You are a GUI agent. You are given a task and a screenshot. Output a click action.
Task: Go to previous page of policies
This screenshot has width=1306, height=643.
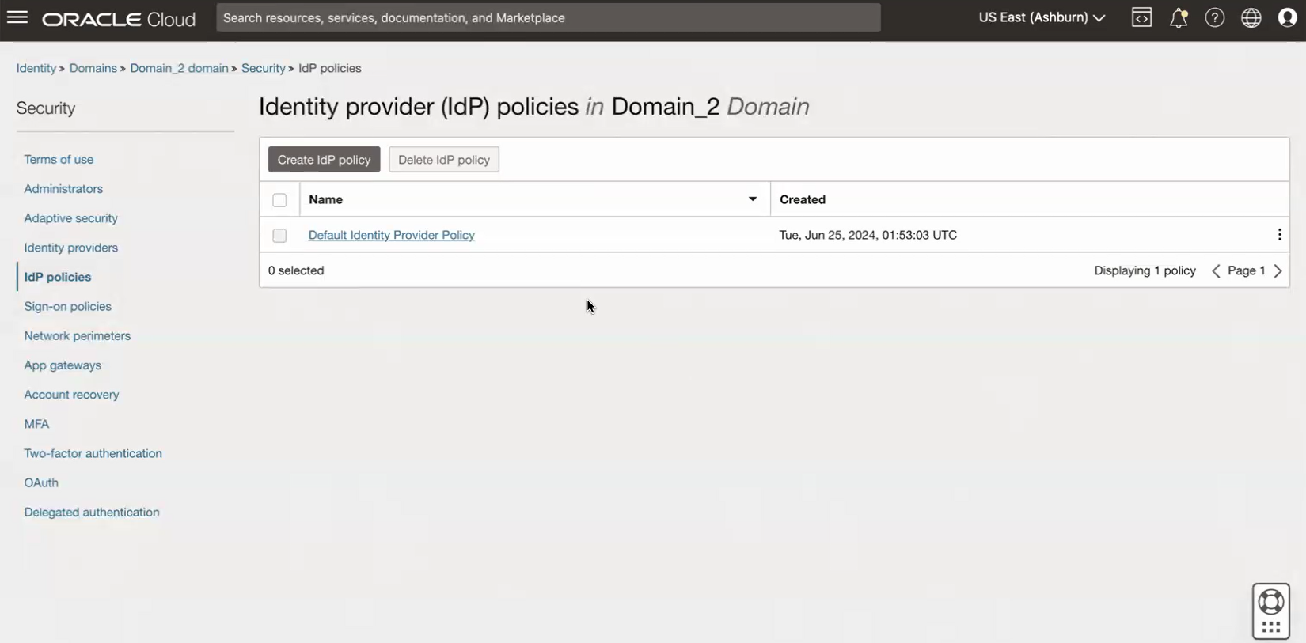click(1216, 271)
